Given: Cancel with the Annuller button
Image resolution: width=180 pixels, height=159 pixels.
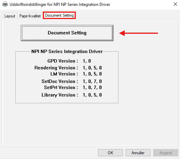Looking at the screenshot, I should click(138, 153).
